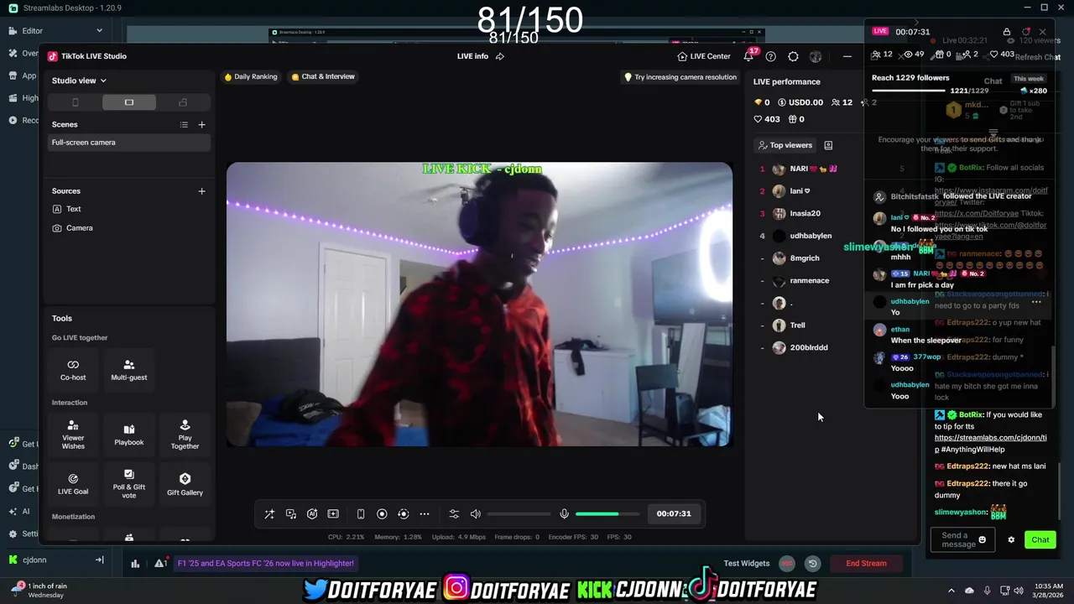This screenshot has width=1074, height=604.
Task: Open LIVE info at the top
Action: pos(472,56)
